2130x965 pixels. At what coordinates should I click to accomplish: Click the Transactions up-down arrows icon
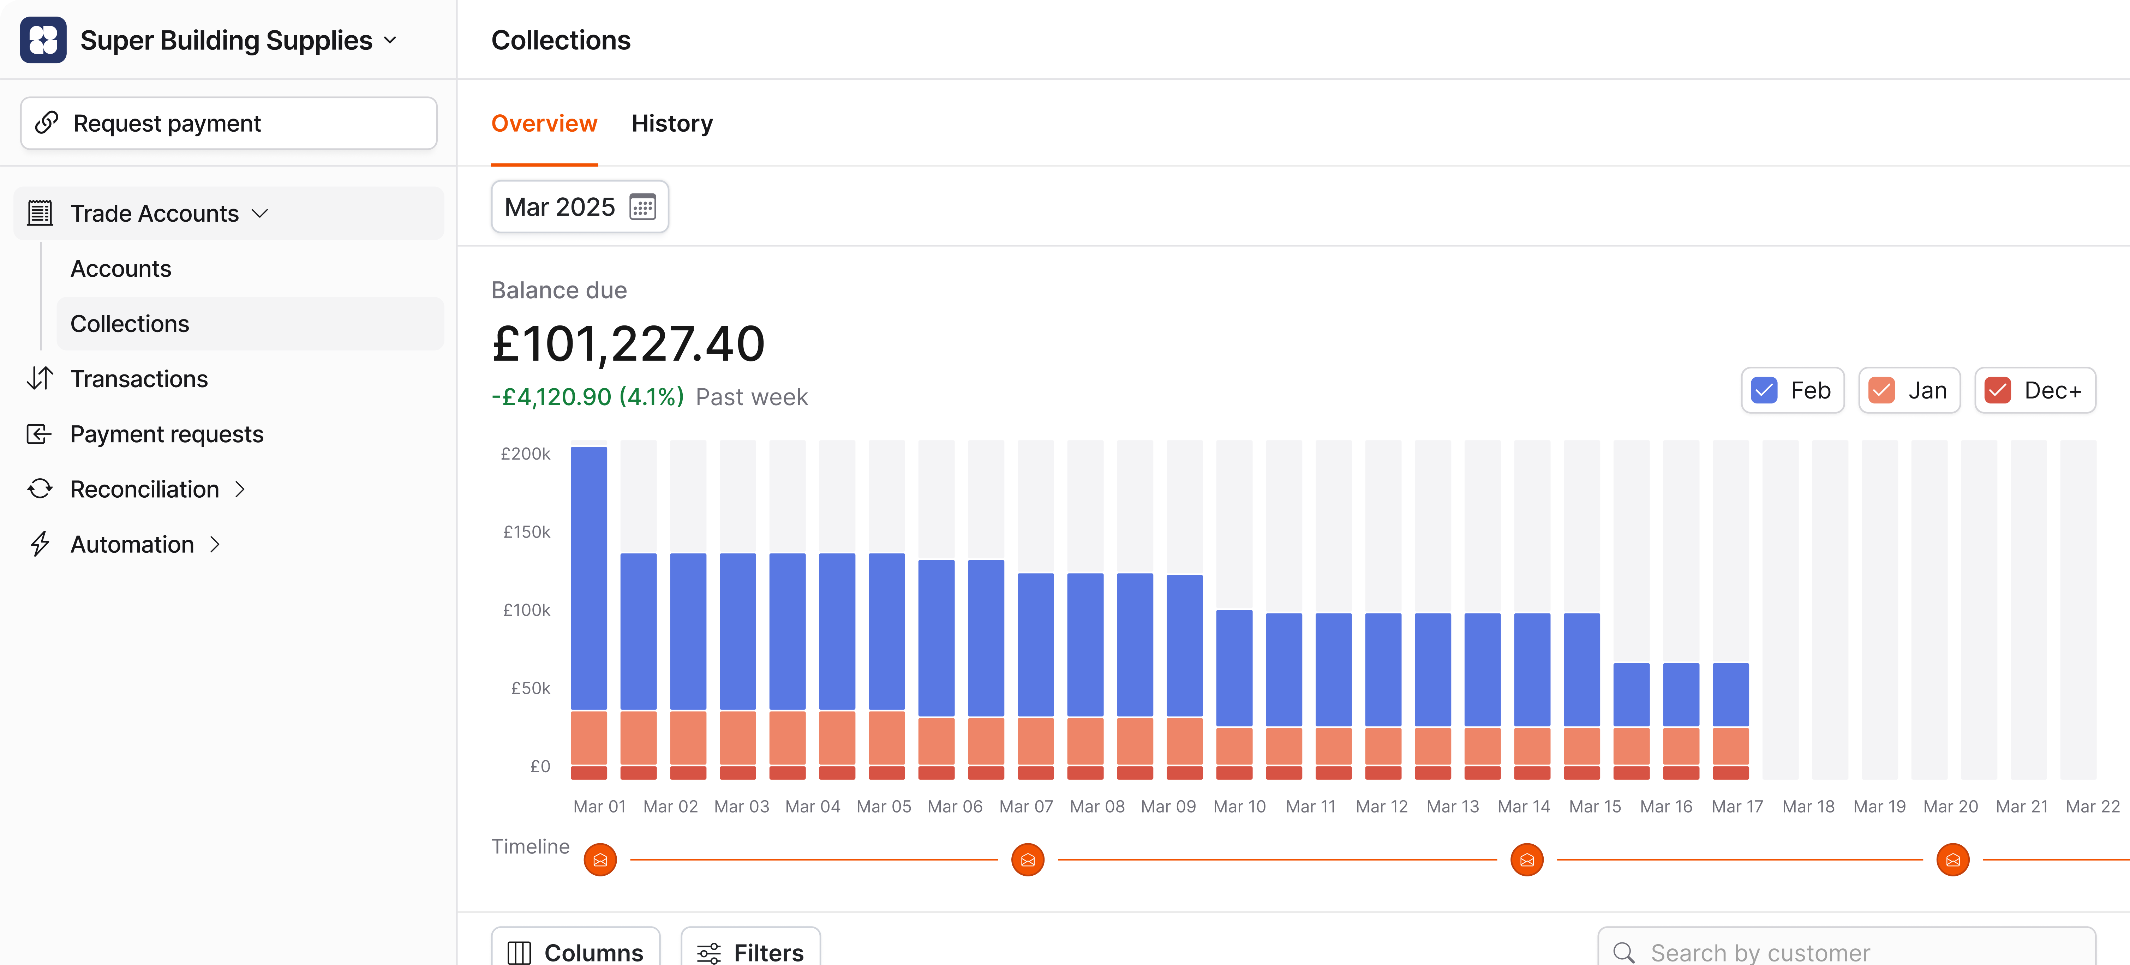40,379
